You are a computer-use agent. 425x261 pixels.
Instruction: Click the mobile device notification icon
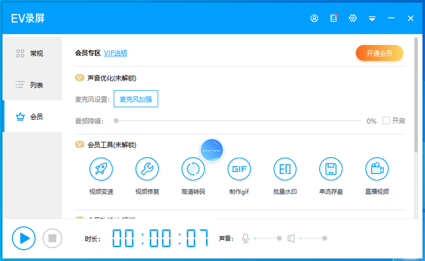pos(333,18)
